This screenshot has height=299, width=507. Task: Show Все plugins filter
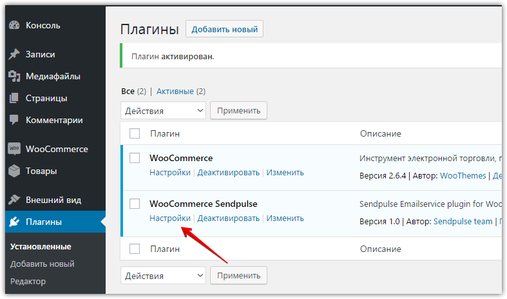click(128, 92)
